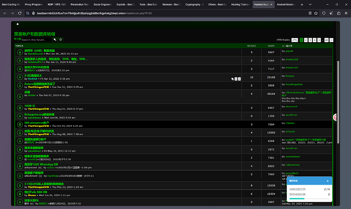351x209 pixels.
Task: Click the jump-to-page button beside topic count
Action: coord(295,40)
